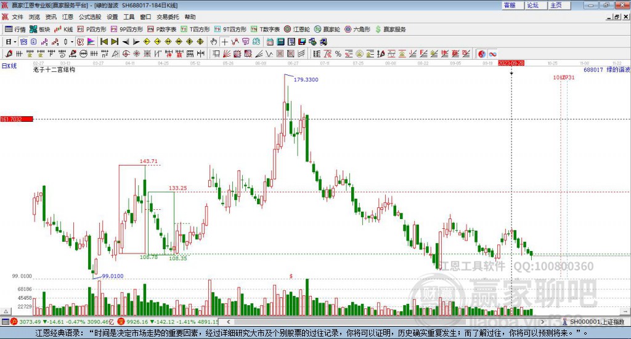Open the calculator icon
The image size is (631, 339).
point(281,42)
